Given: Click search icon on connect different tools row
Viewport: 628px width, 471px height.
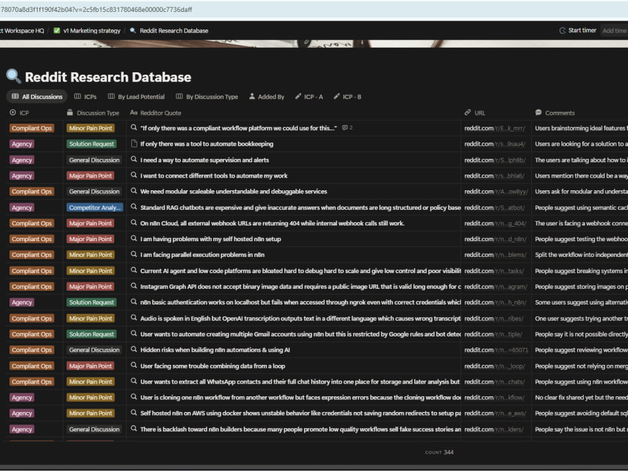Looking at the screenshot, I should (x=134, y=175).
